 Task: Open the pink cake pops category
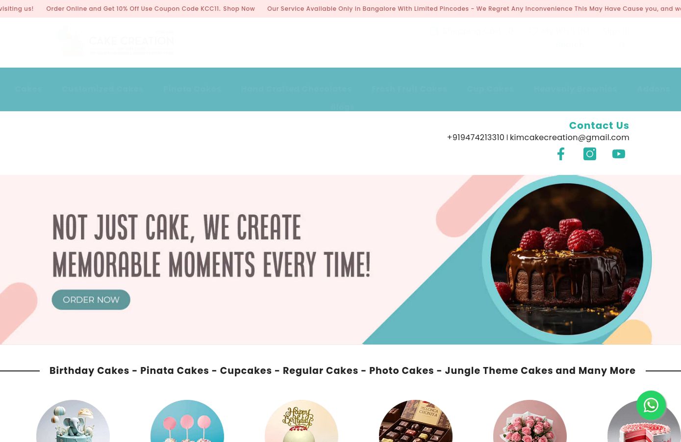coord(187,421)
